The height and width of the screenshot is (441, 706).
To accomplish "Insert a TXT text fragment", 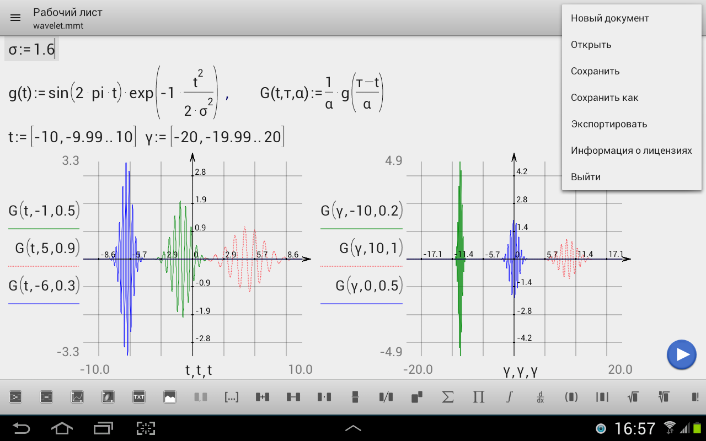I will 139,396.
